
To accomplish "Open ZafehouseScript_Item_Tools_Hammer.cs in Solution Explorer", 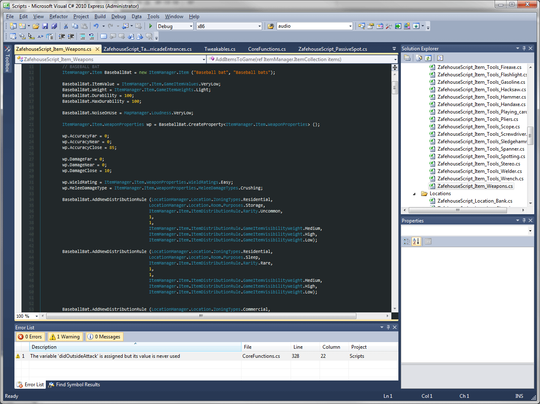I will [481, 97].
